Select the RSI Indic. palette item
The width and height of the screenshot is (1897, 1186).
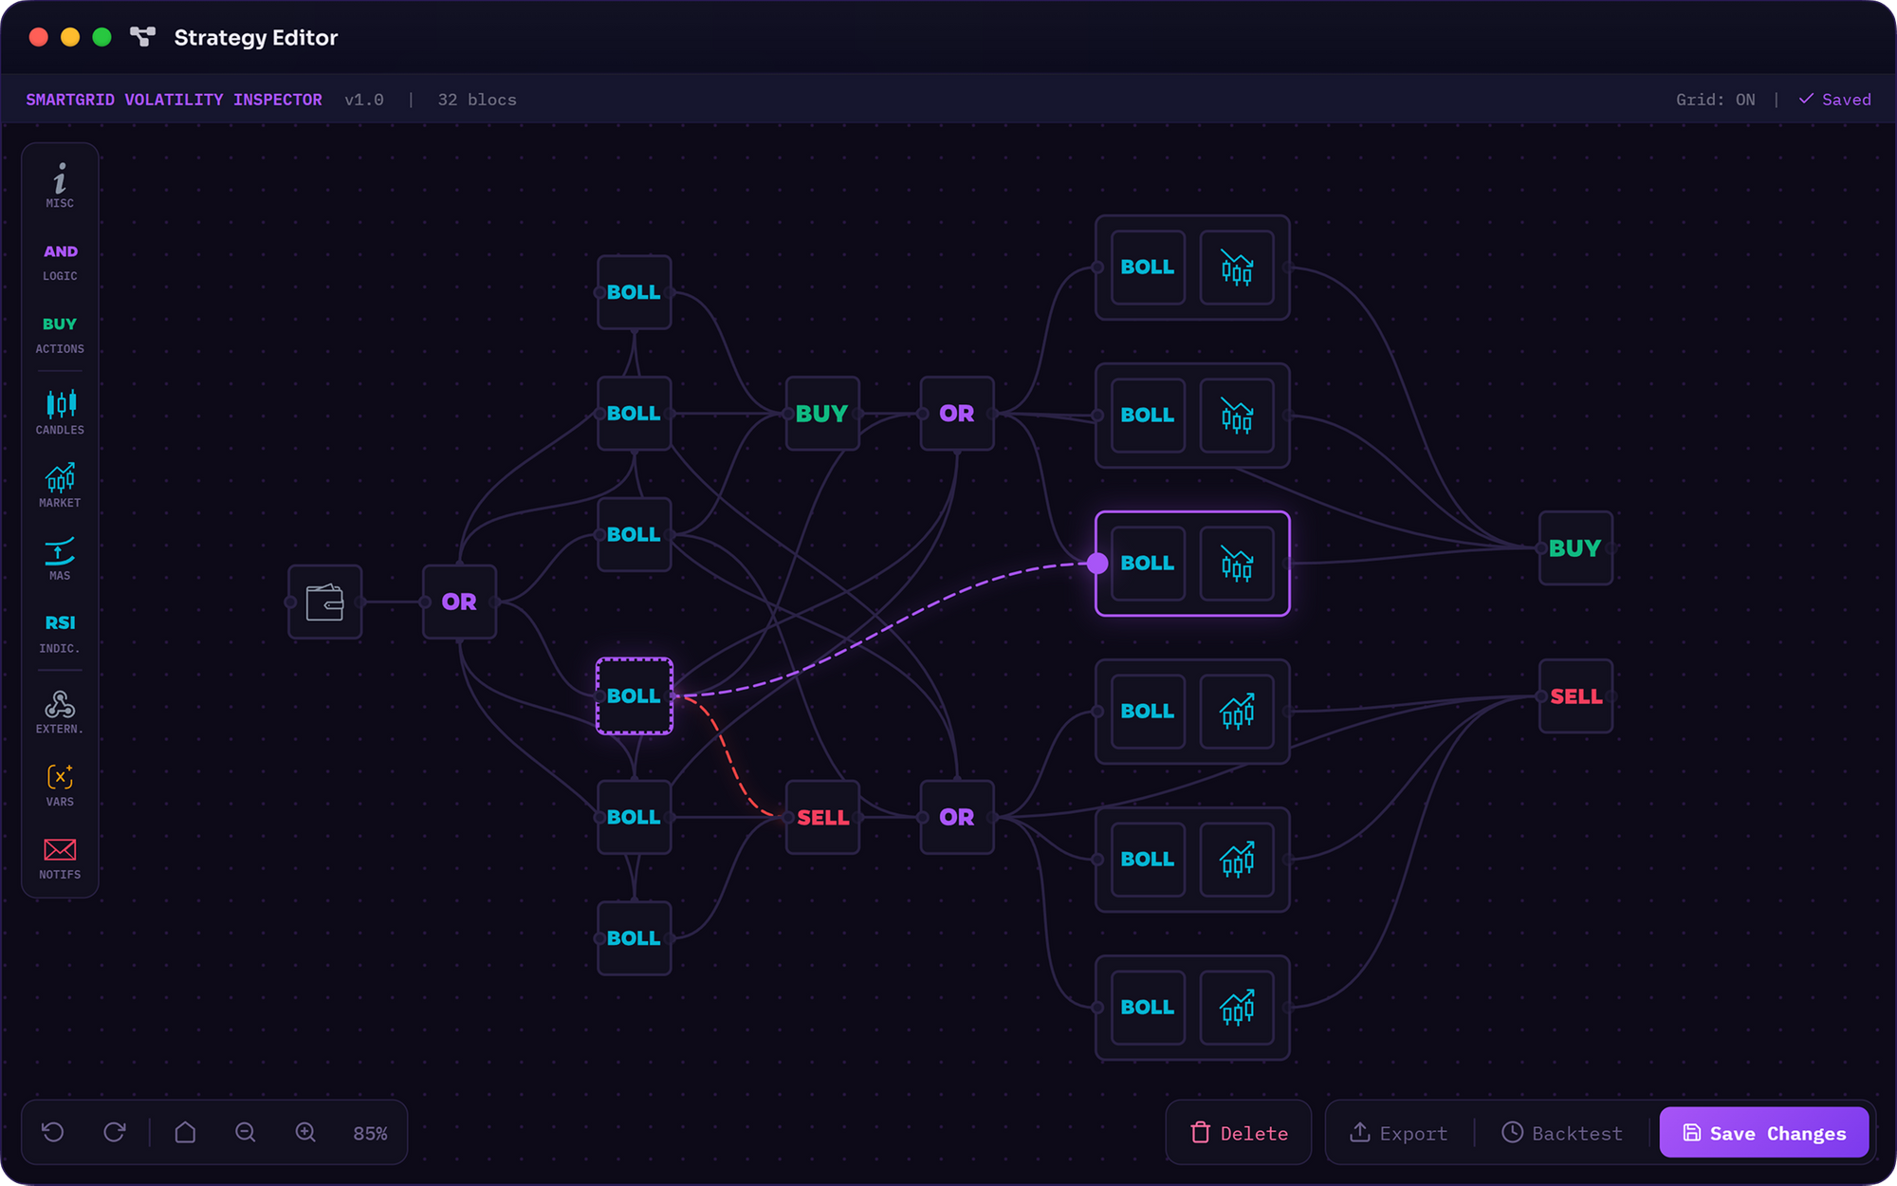click(60, 633)
